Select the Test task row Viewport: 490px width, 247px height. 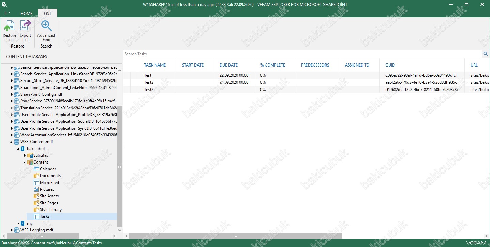(x=306, y=75)
